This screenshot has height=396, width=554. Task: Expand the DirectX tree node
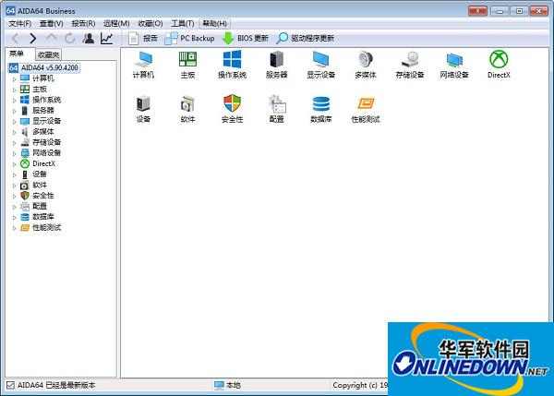click(15, 164)
